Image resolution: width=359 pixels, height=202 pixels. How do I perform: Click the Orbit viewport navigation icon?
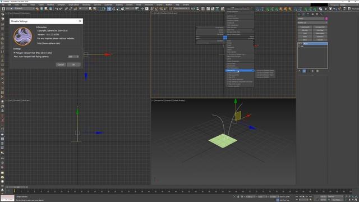coord(353,200)
